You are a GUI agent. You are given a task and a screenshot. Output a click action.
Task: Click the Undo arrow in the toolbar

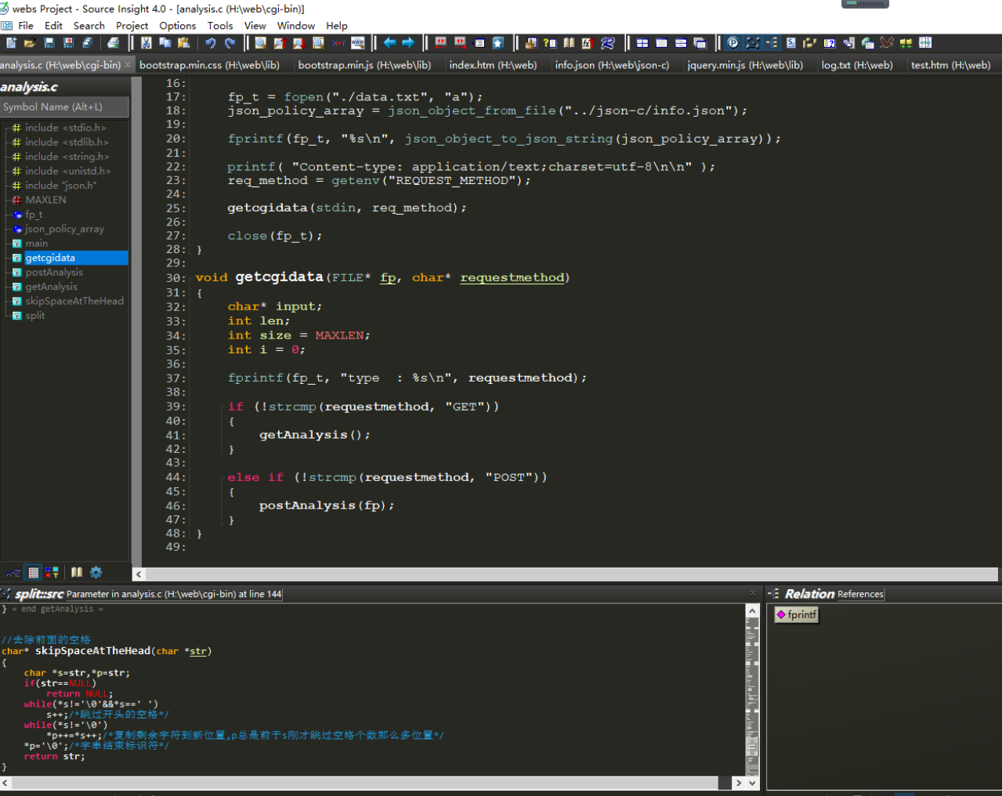(211, 43)
